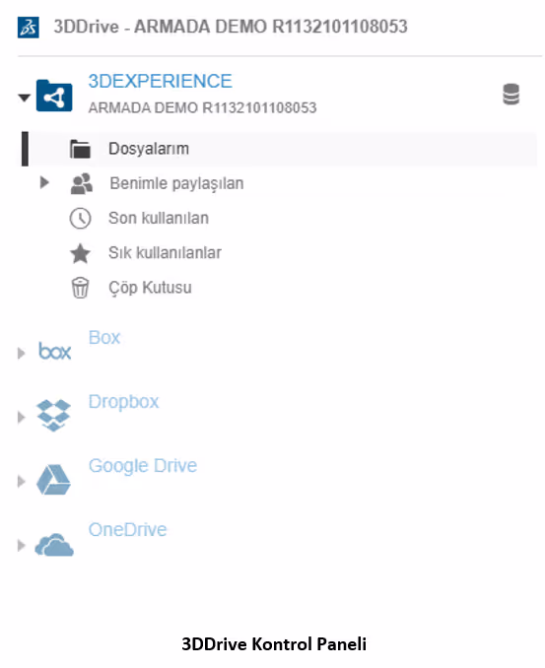545x668 pixels.
Task: Click the Box heading link
Action: tap(104, 337)
